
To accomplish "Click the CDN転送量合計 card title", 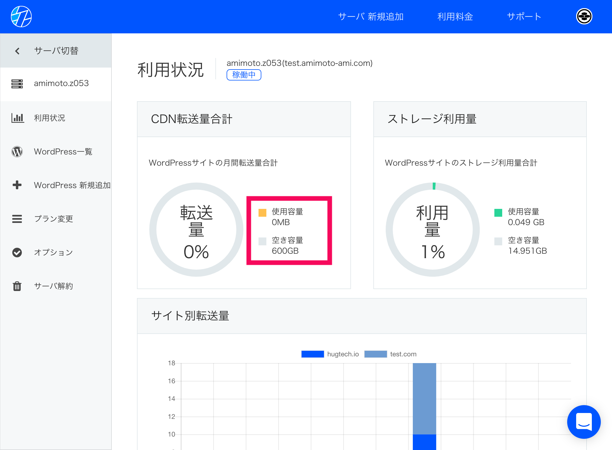I will click(x=192, y=119).
